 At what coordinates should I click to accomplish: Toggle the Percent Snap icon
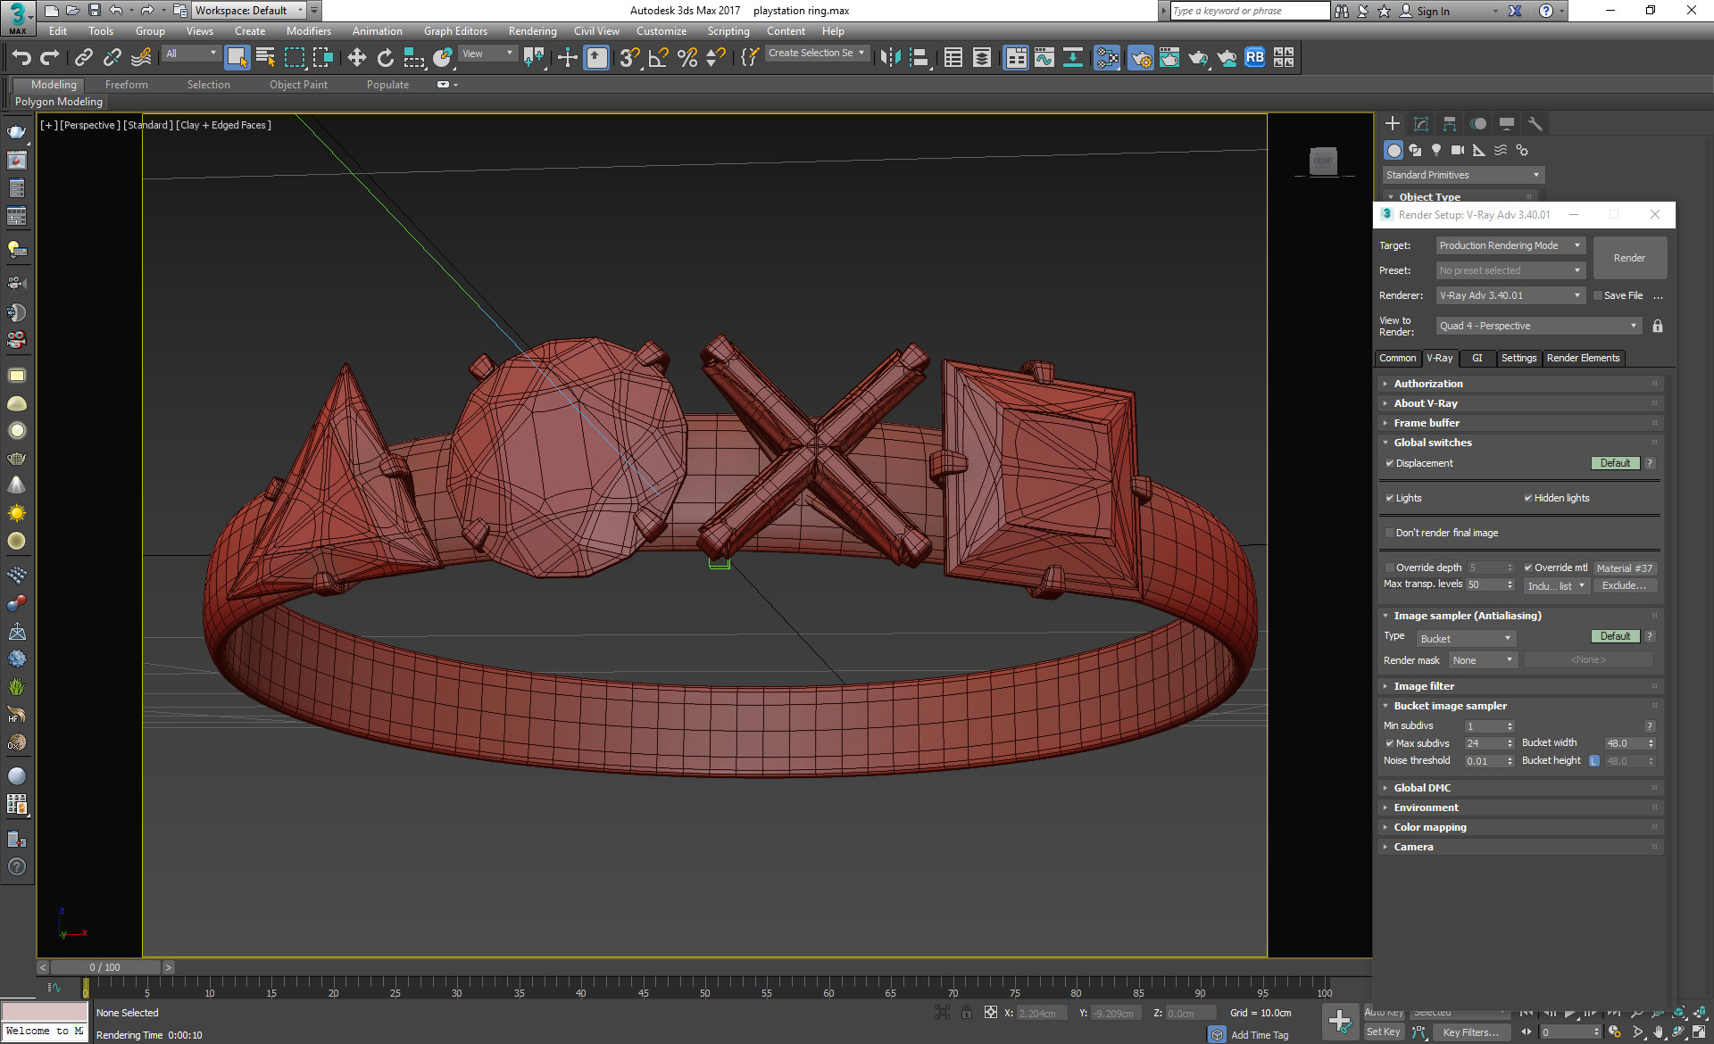tap(686, 58)
